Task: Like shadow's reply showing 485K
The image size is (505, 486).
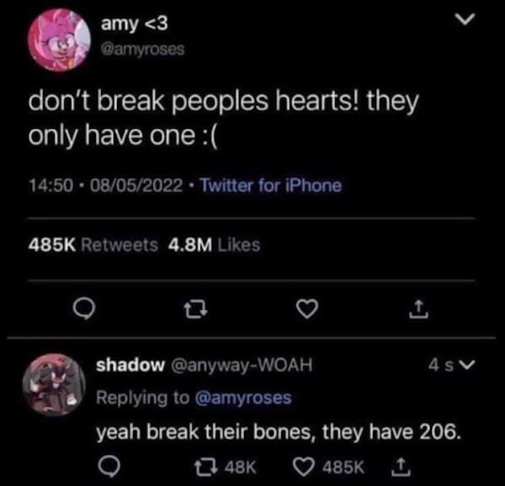Action: click(328, 467)
